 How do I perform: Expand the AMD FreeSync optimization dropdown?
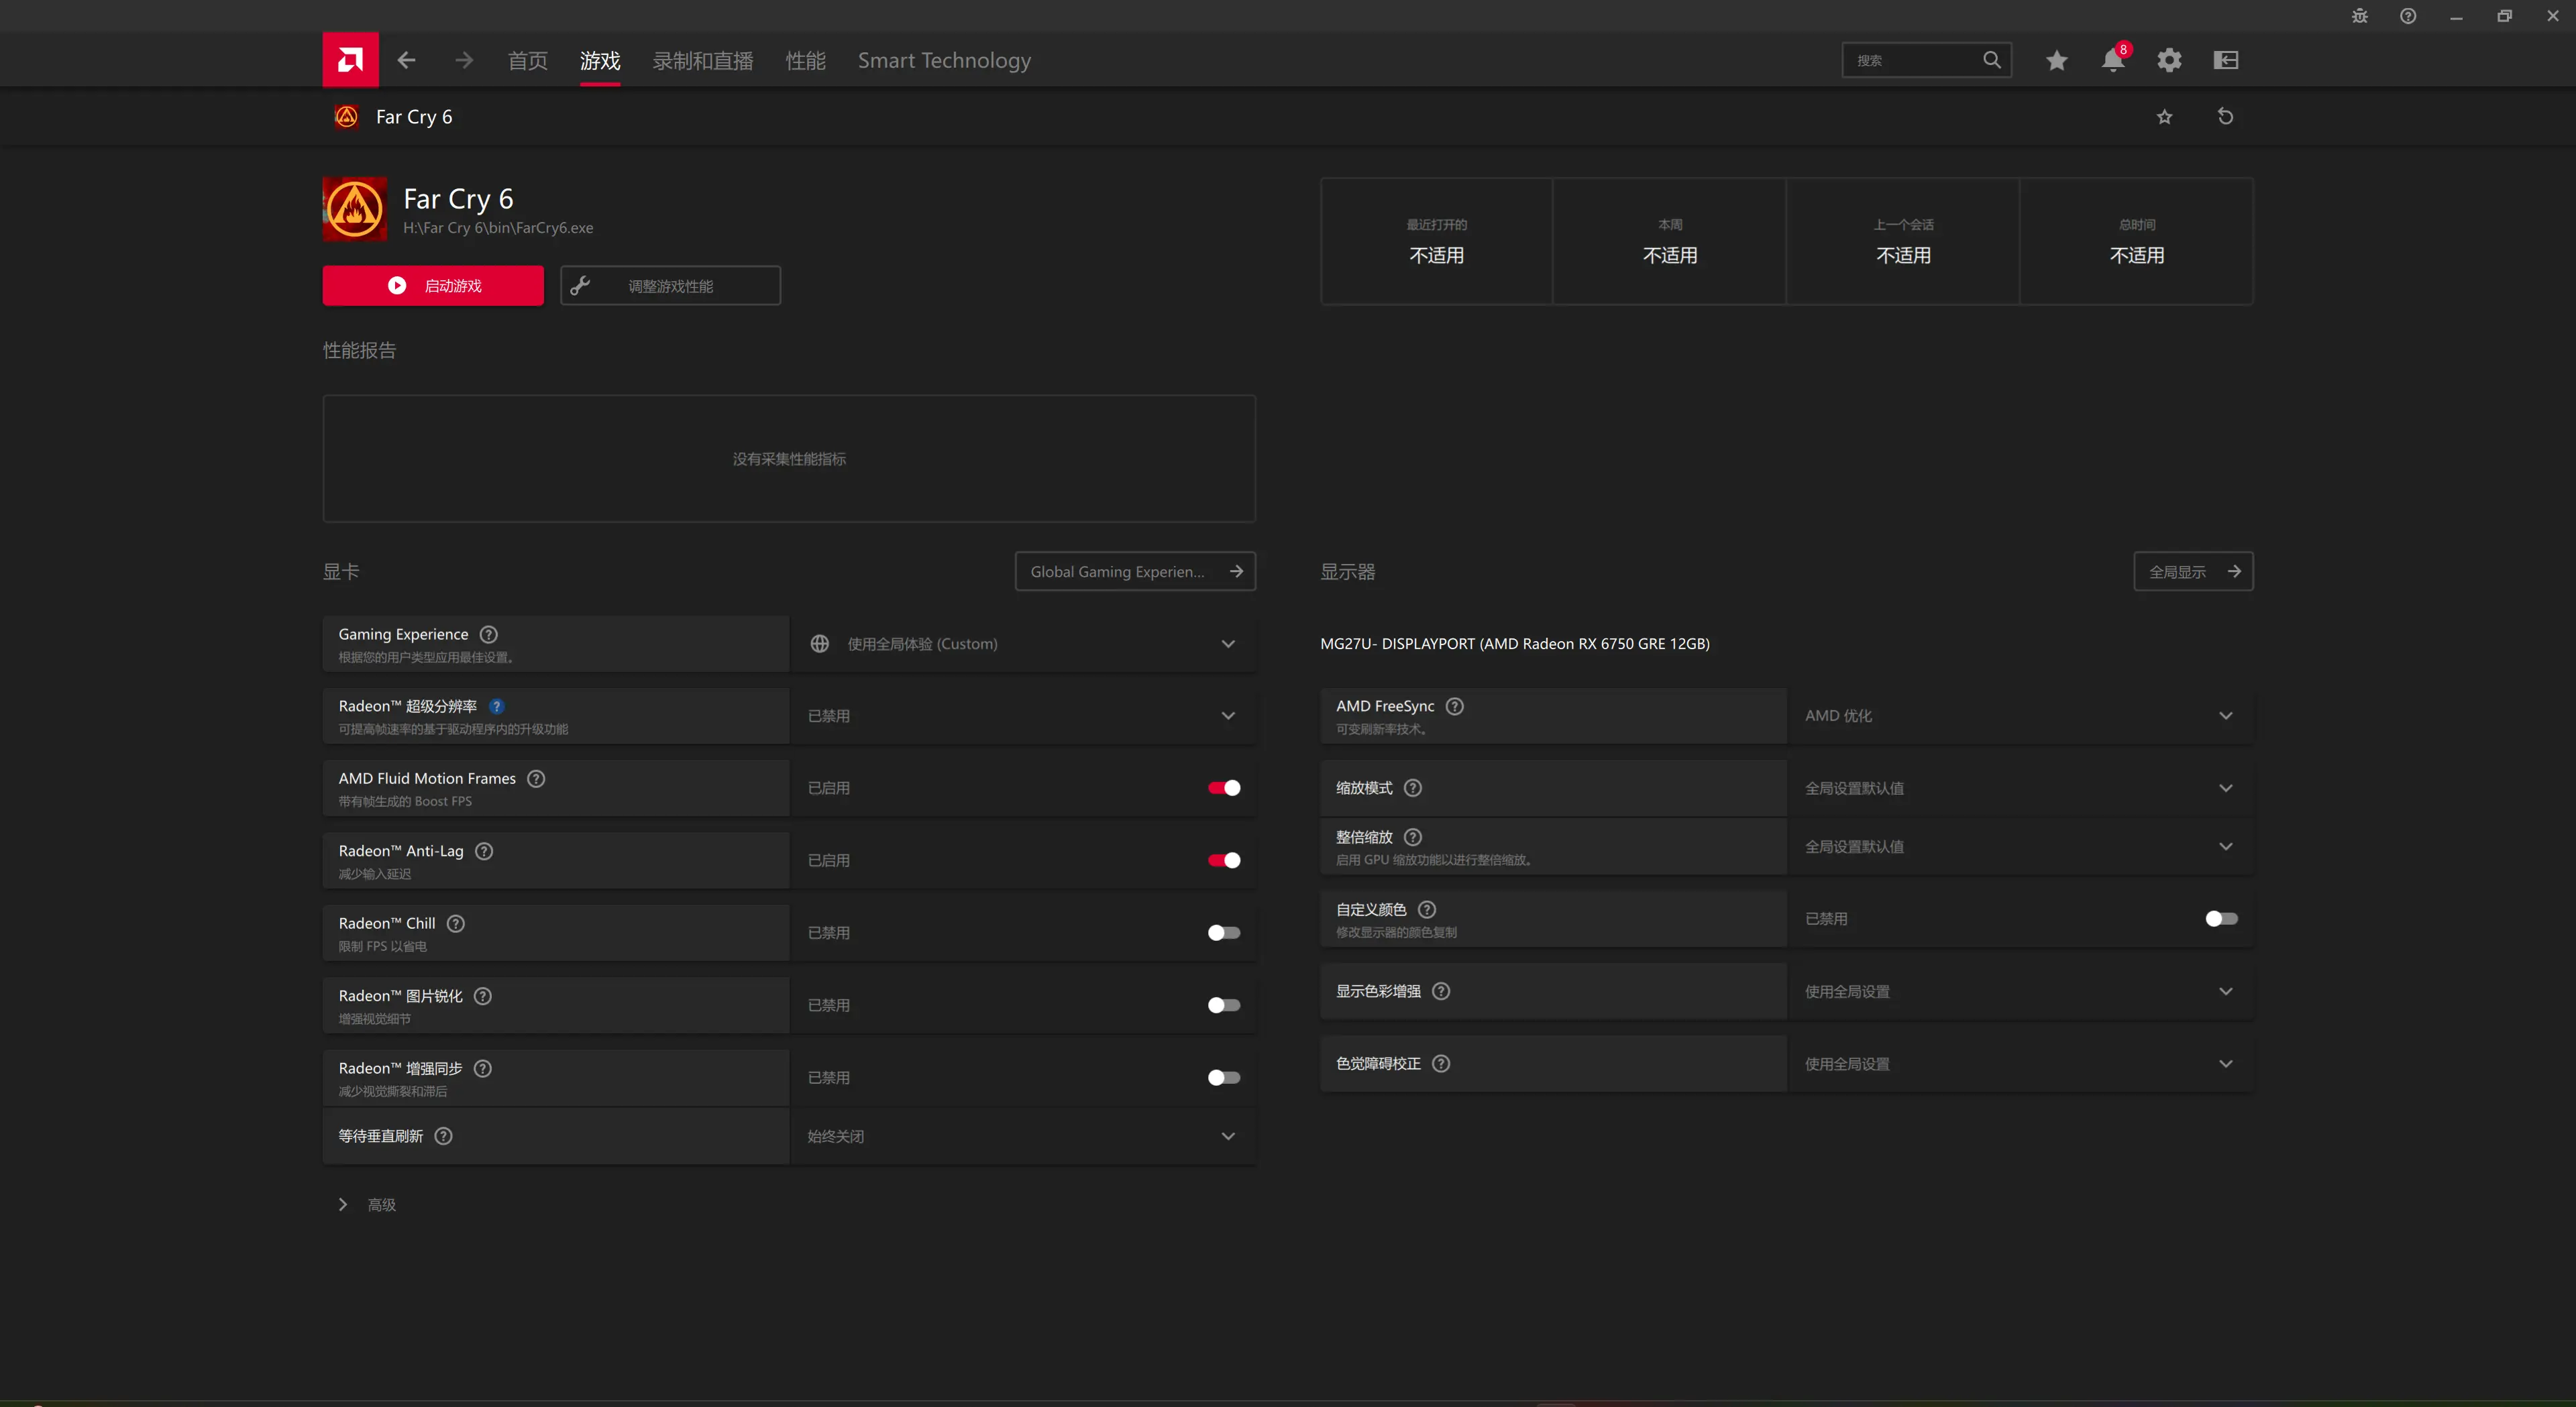pos(2226,714)
